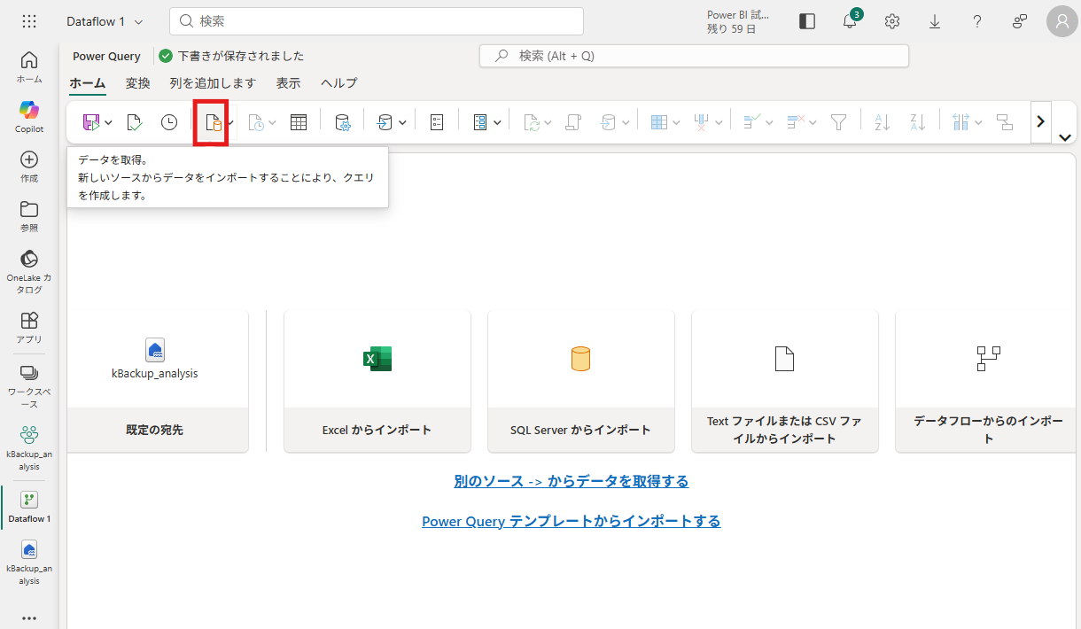Open the notifications bell
The width and height of the screenshot is (1081, 629).
pyautogui.click(x=850, y=21)
